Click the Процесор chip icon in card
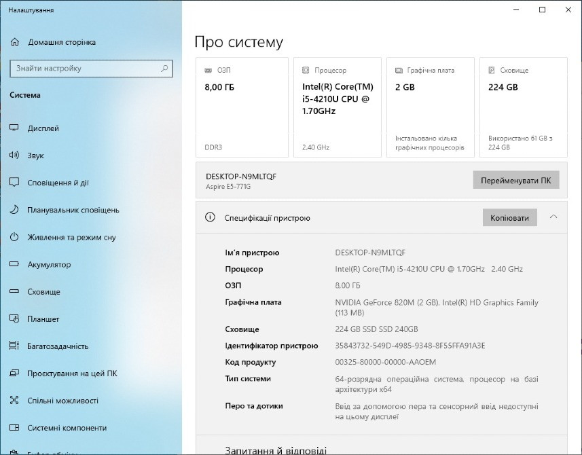 pos(306,70)
